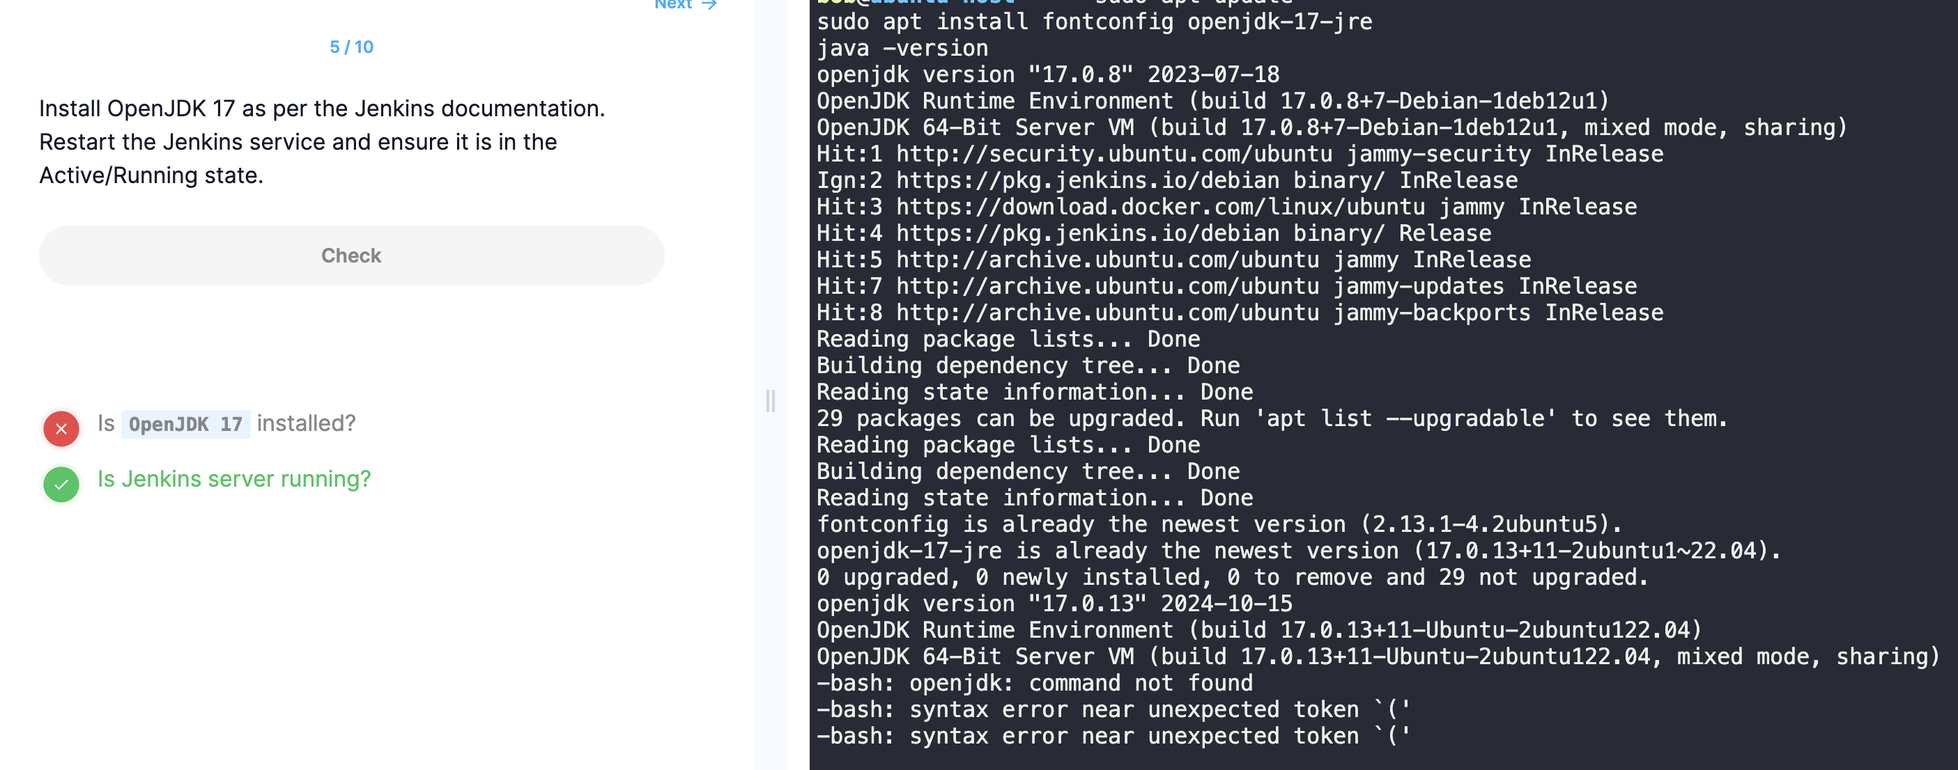Click the green checkmark icon for Jenkins

tap(61, 485)
